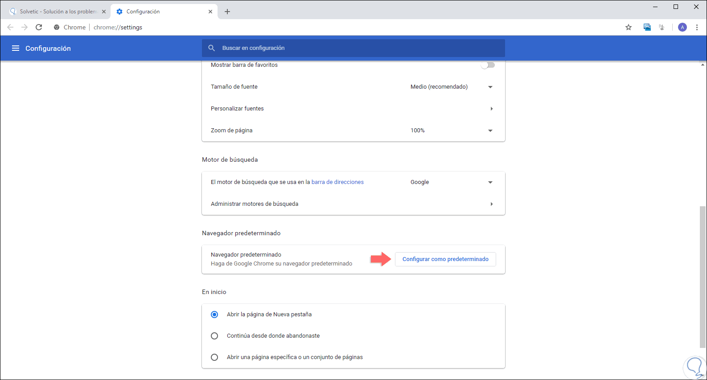Image resolution: width=707 pixels, height=380 pixels.
Task: Close the Configuración tab
Action: 210,12
